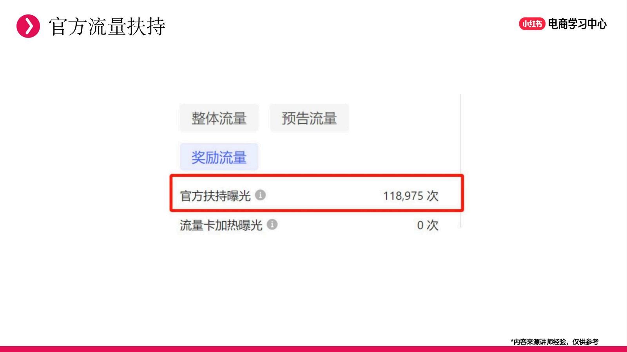Click the 次 unit after the zero

(433, 225)
